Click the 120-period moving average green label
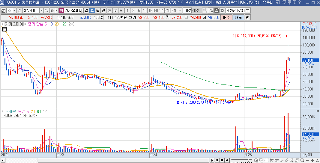 pos(64,24)
